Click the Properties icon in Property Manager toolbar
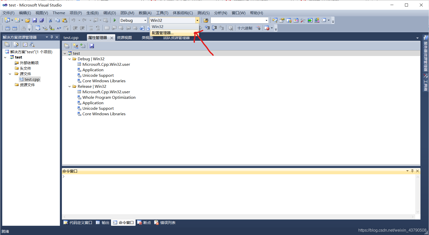This screenshot has height=235, width=429. pos(67,46)
